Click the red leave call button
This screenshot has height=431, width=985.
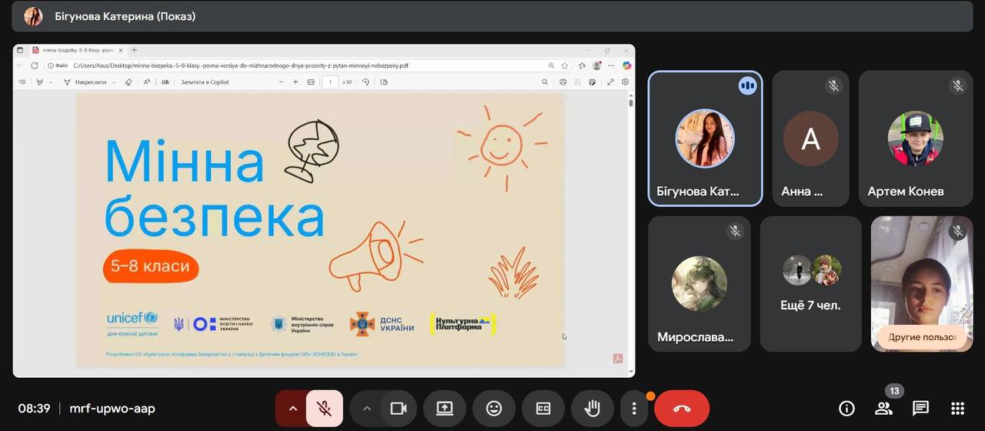point(681,409)
